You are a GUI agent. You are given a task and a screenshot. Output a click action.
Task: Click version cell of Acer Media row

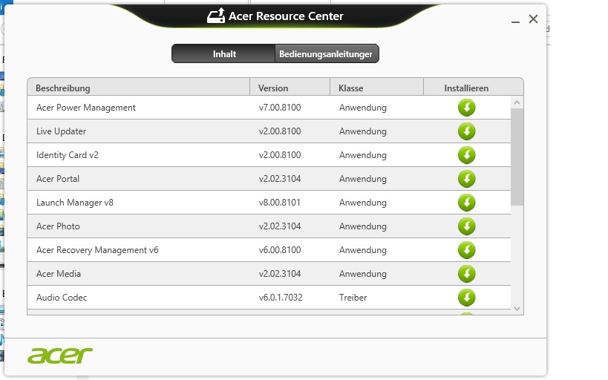tap(280, 274)
